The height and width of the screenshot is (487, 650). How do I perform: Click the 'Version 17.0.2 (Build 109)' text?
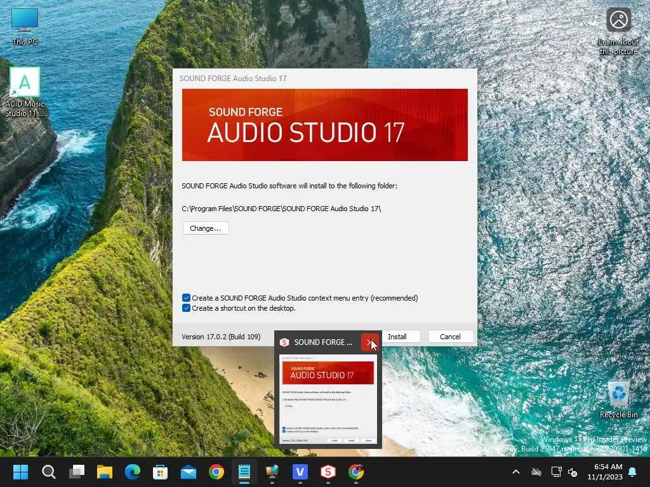(221, 337)
